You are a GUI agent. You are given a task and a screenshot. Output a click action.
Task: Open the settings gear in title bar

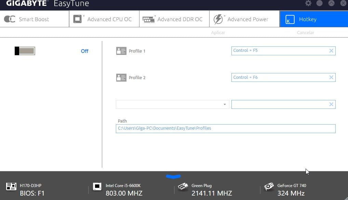(308, 3)
